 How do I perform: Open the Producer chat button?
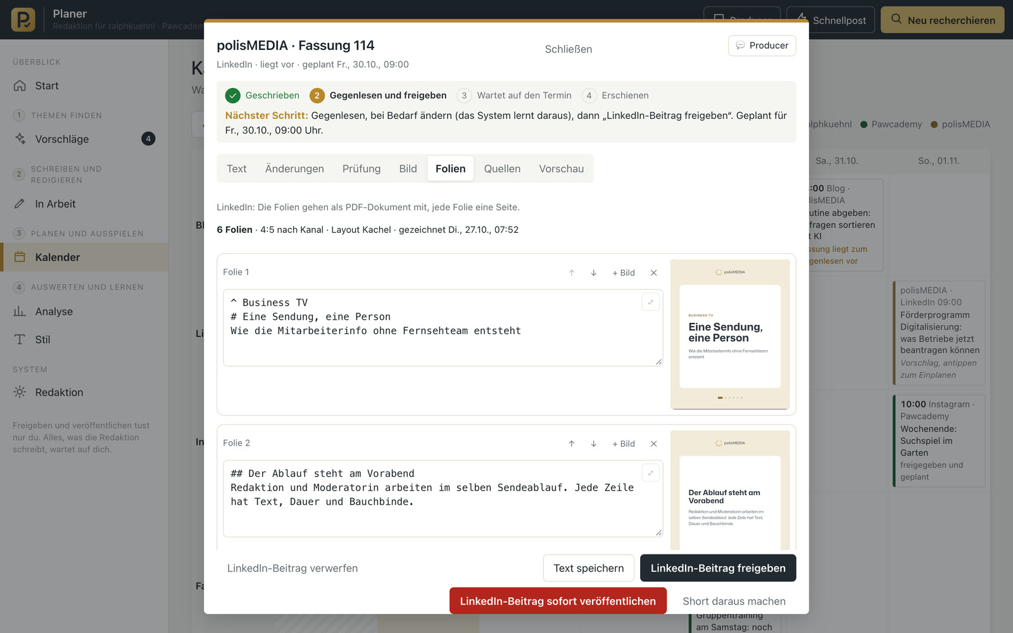click(762, 46)
